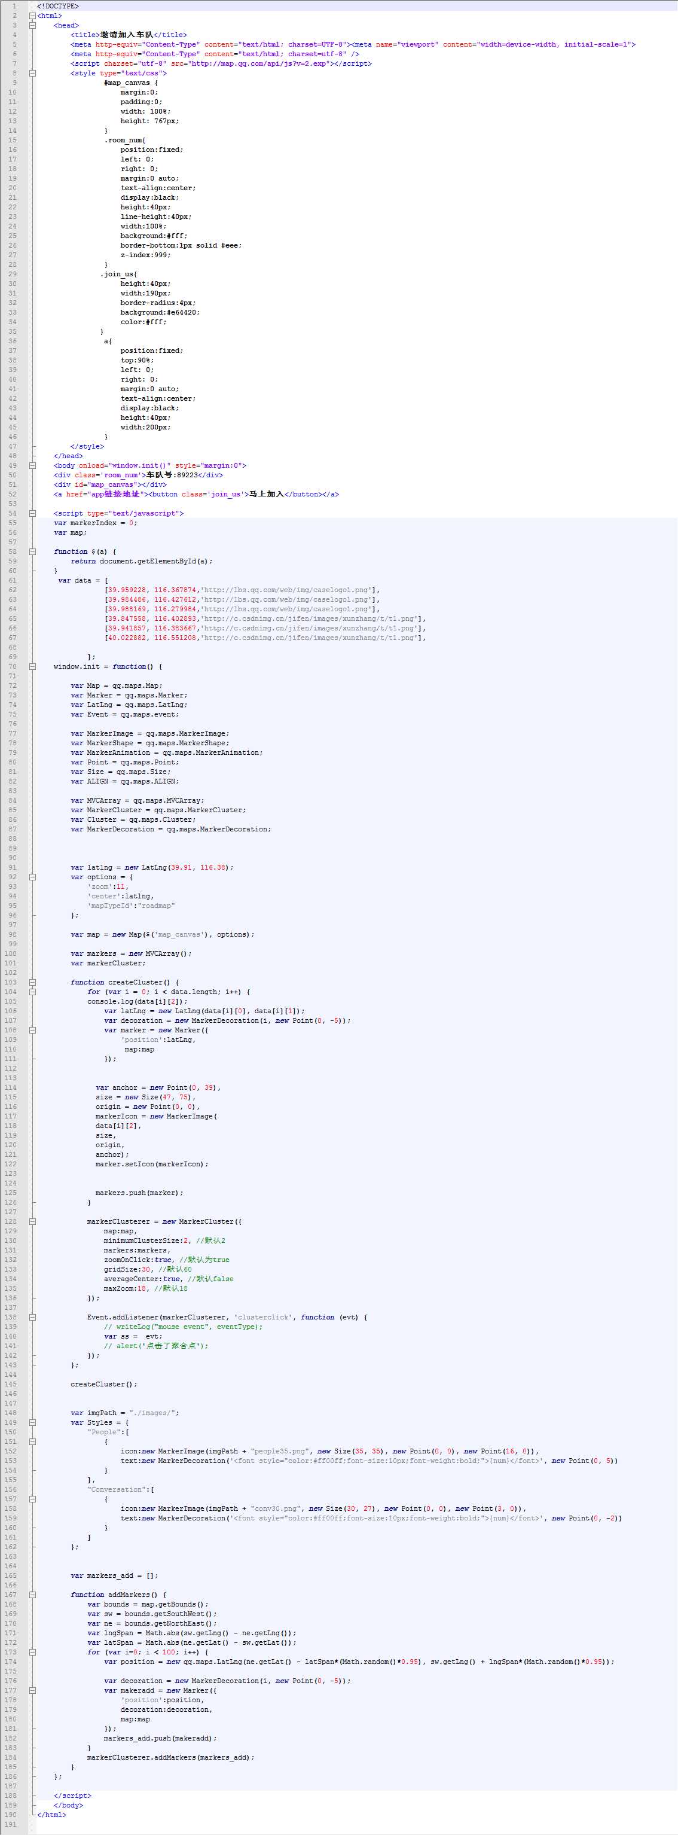This screenshot has width=678, height=1835.
Task: Collapse the var options fold marker on line 92
Action: [x=32, y=877]
